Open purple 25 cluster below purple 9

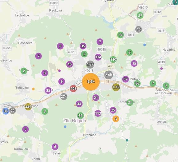(48, 90)
